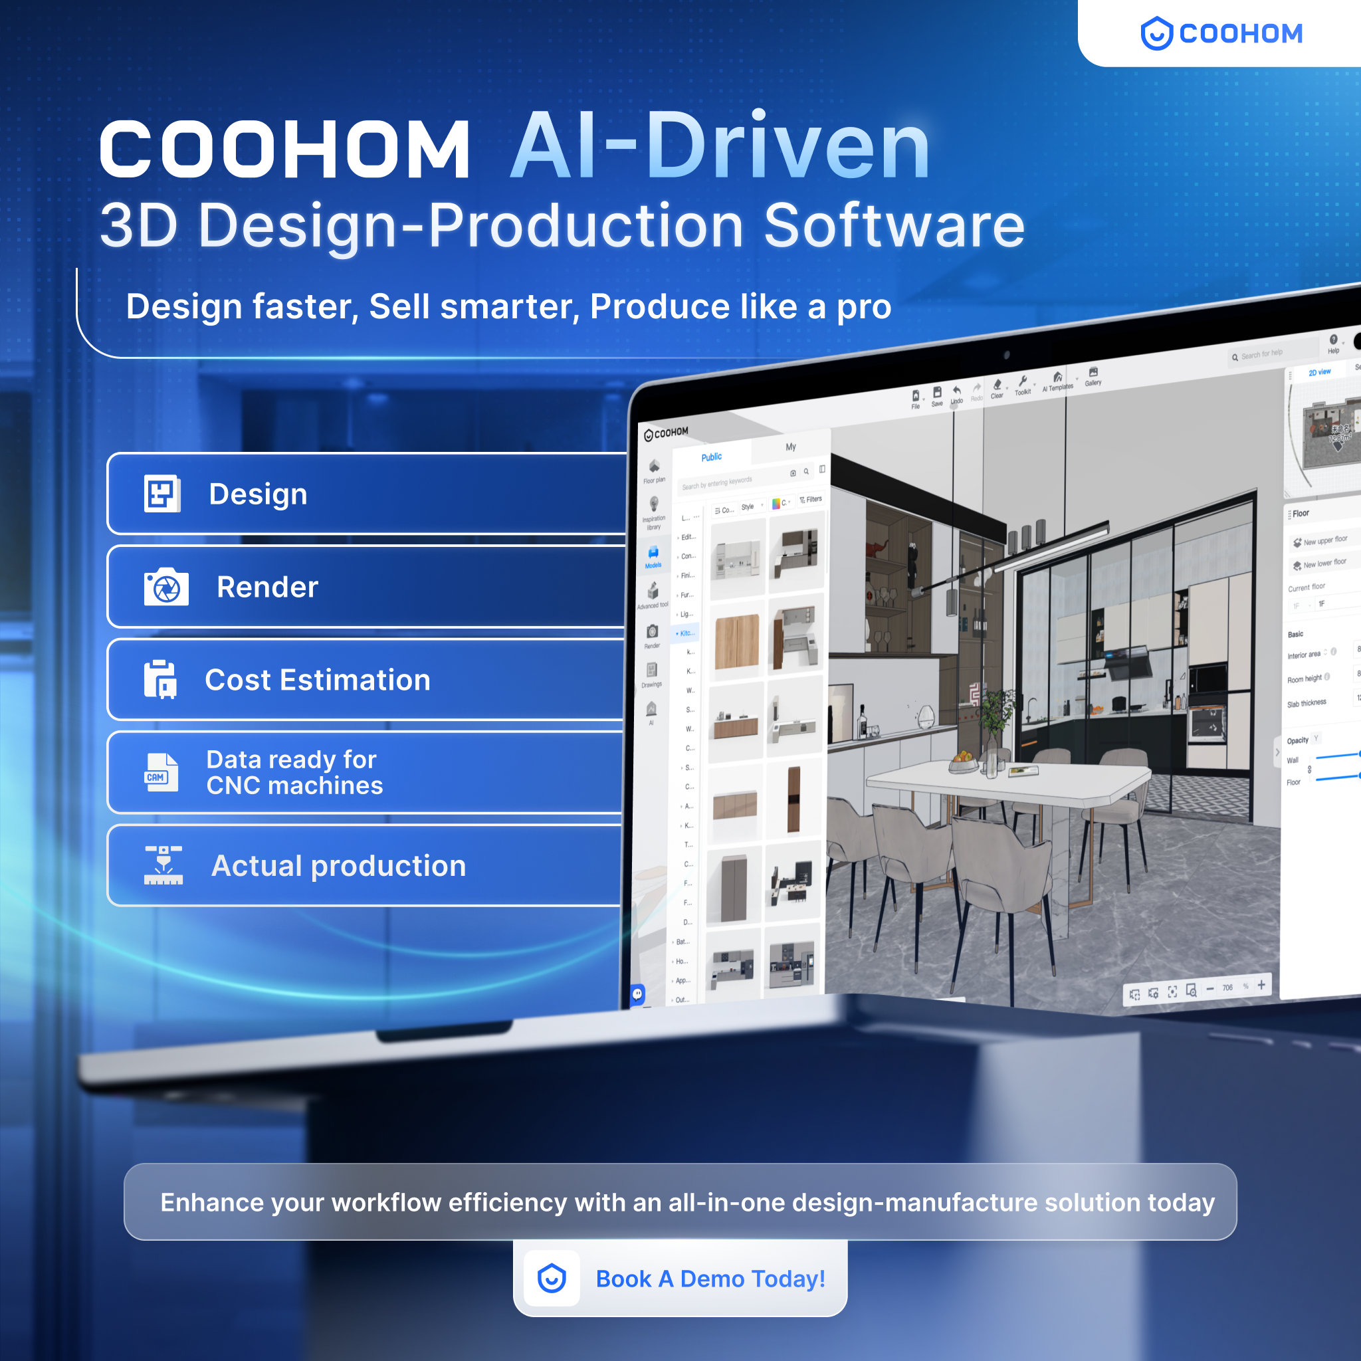The height and width of the screenshot is (1361, 1361).
Task: Click the fit-to-view focus icon
Action: 1173,992
